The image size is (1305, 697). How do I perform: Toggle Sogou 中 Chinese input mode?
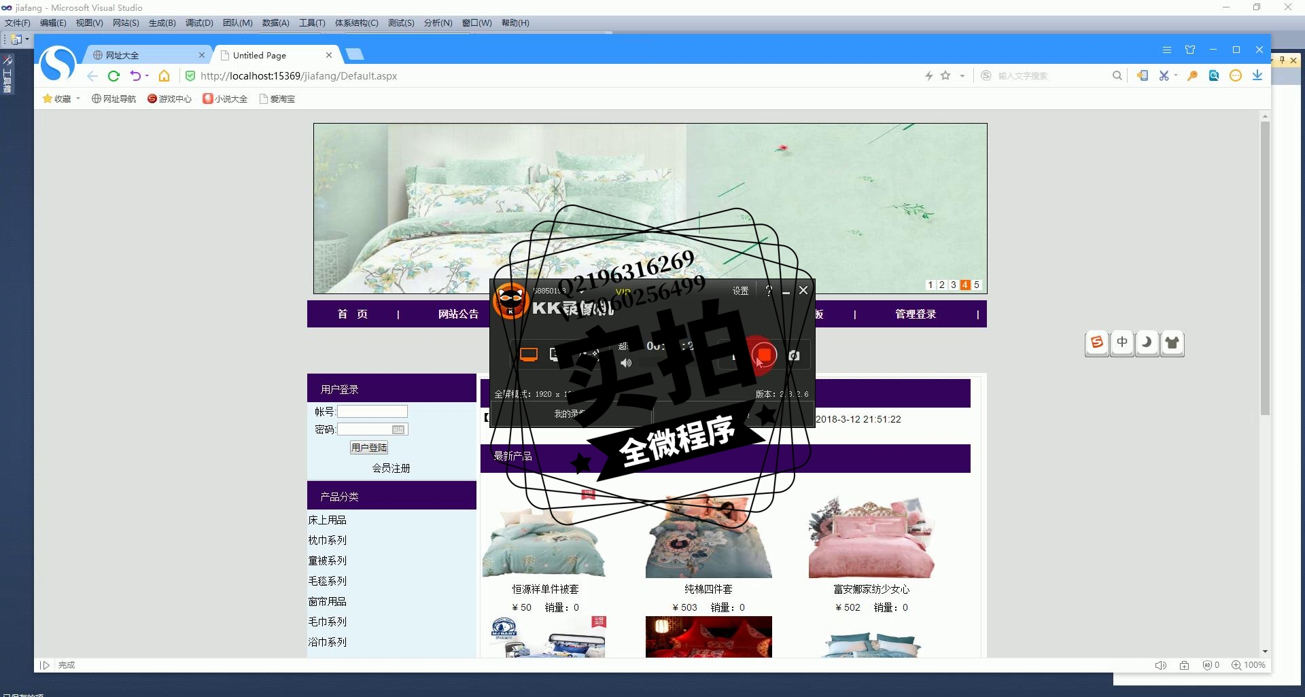point(1122,342)
